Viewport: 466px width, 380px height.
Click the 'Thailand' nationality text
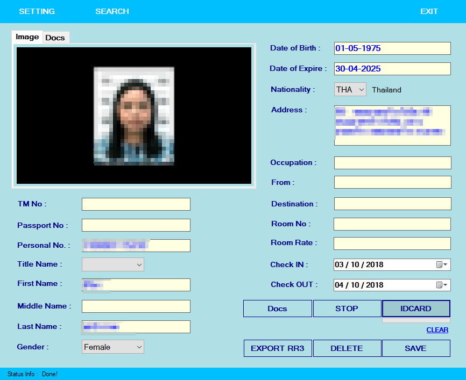[x=386, y=90]
